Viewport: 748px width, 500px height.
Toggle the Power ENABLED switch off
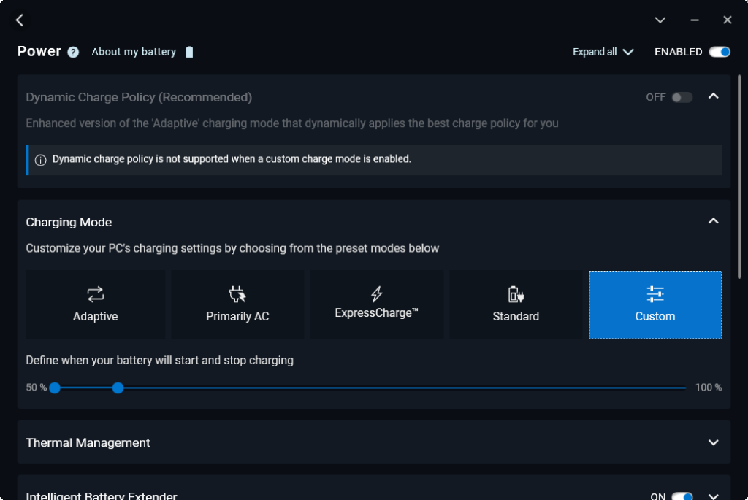click(720, 52)
